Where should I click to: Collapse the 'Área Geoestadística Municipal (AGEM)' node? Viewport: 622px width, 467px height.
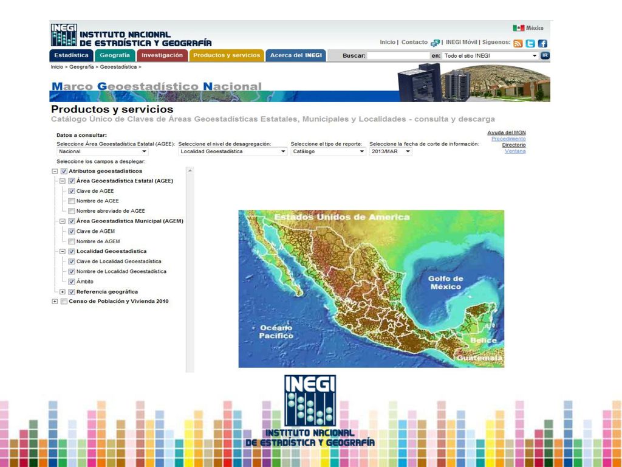[x=63, y=221]
